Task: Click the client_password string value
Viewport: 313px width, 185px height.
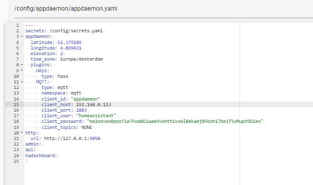Action: coord(175,121)
